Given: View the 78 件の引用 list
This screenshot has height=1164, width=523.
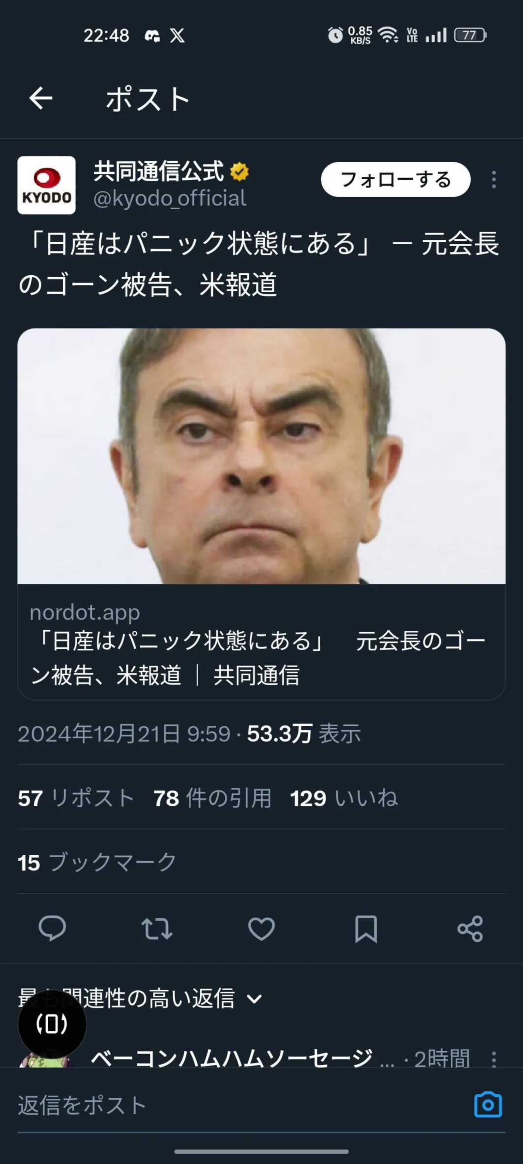Looking at the screenshot, I should click(213, 798).
